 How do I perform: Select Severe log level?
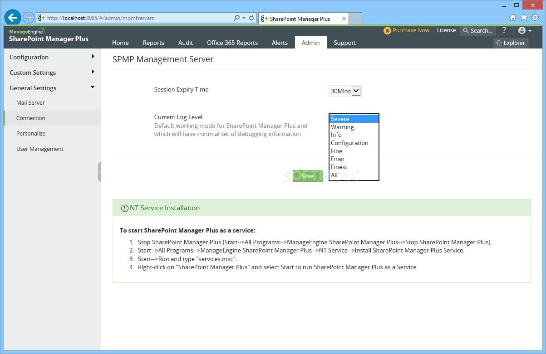coord(354,119)
